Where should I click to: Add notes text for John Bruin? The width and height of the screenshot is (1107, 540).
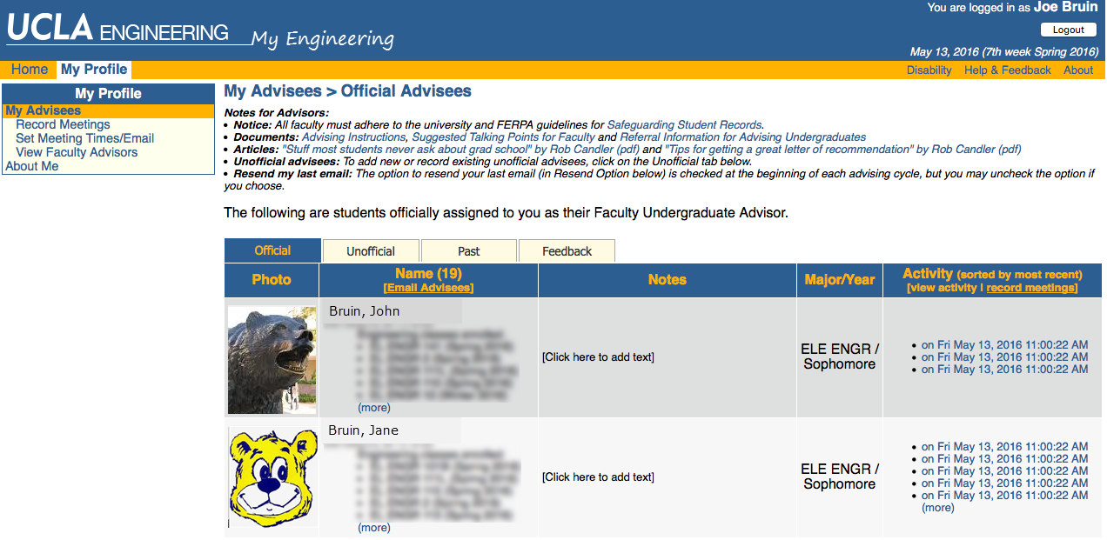pyautogui.click(x=598, y=357)
